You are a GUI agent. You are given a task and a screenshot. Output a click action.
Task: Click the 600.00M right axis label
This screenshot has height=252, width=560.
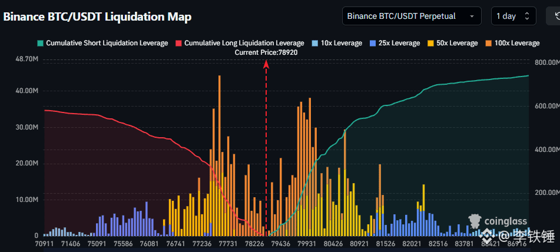[x=548, y=106]
